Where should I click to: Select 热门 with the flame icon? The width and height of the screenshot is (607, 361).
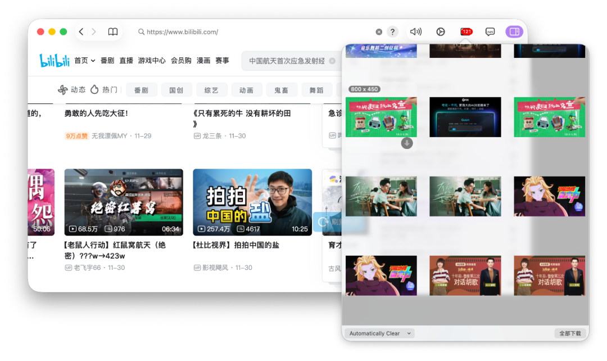coord(106,89)
